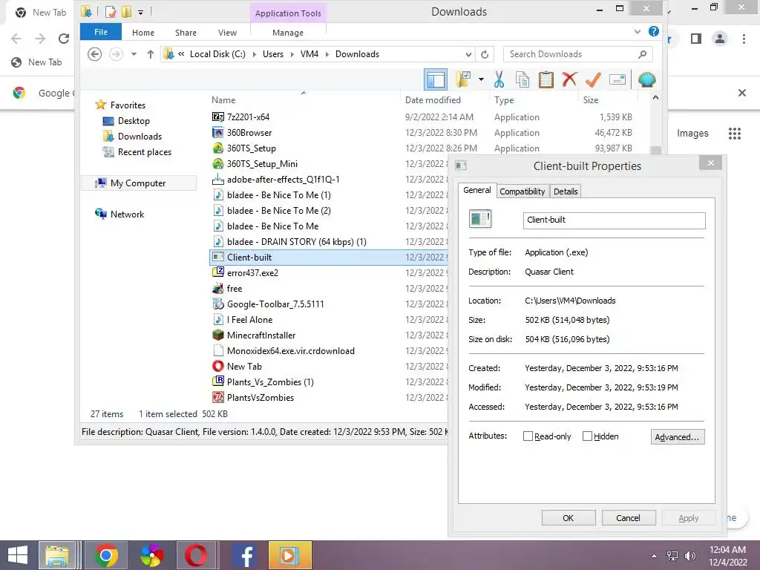The image size is (760, 570).
Task: Open the recent locations dropdown arrow
Action: click(x=134, y=54)
